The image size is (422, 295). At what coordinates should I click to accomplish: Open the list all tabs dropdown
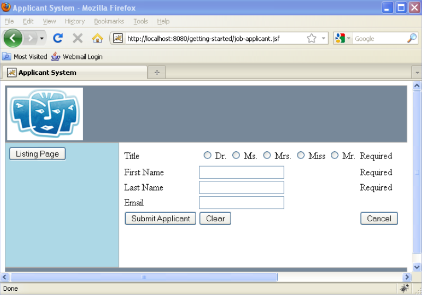pos(416,73)
